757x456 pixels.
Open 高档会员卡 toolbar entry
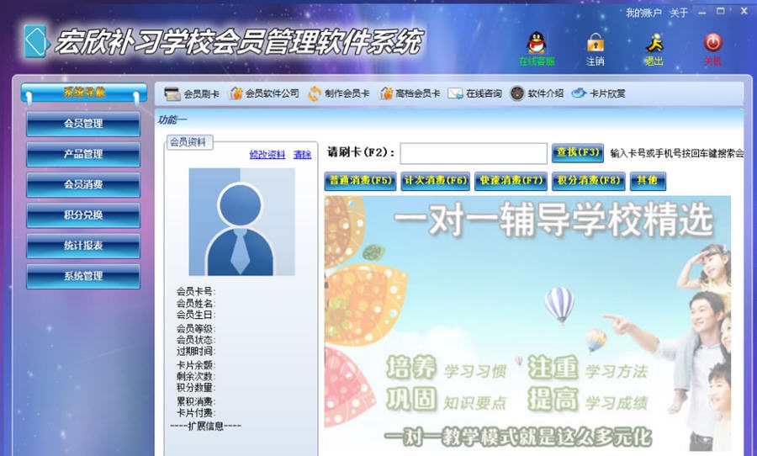[x=410, y=93]
